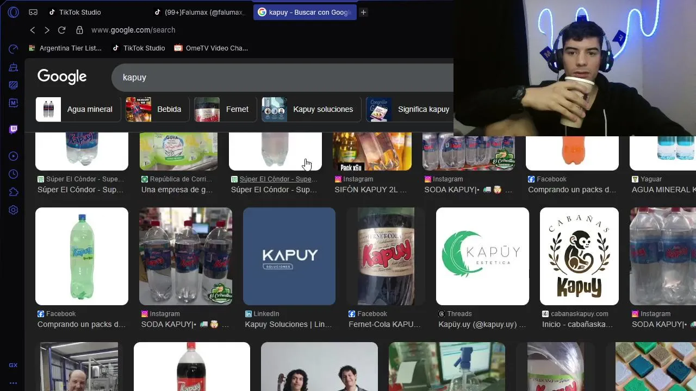This screenshot has height=391, width=696.
Task: Open TikTok Studio bookmark
Action: [139, 48]
